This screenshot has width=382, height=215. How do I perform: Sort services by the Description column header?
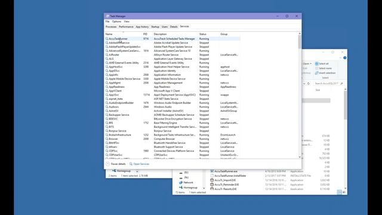[160, 34]
